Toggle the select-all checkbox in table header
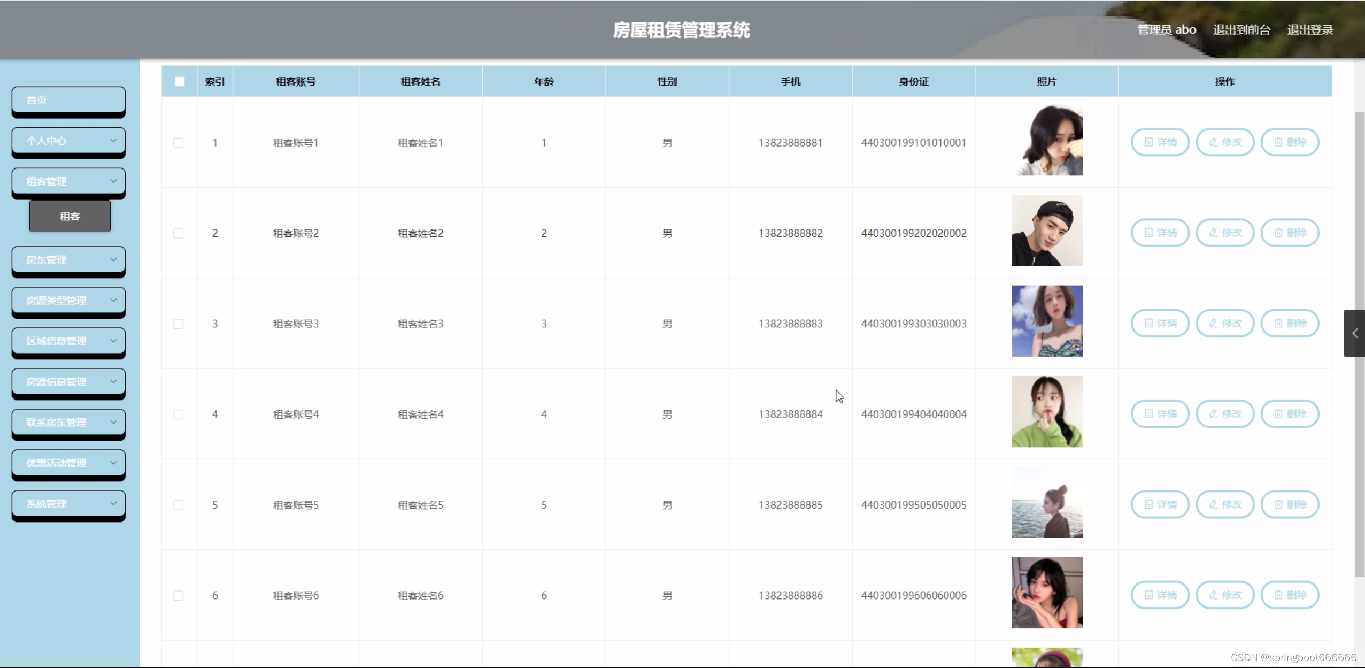The width and height of the screenshot is (1365, 668). pyautogui.click(x=180, y=82)
